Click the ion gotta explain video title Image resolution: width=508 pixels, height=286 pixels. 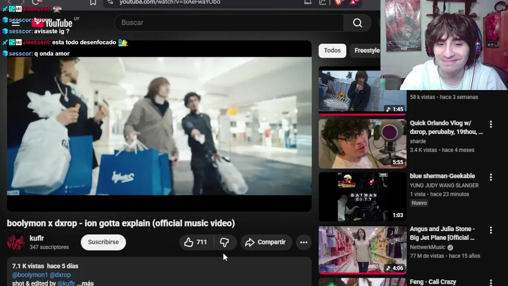121,223
